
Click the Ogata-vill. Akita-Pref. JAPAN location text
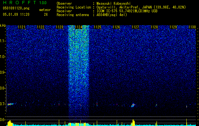click(x=141, y=7)
